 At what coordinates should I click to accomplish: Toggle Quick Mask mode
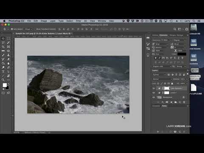coord(3,93)
